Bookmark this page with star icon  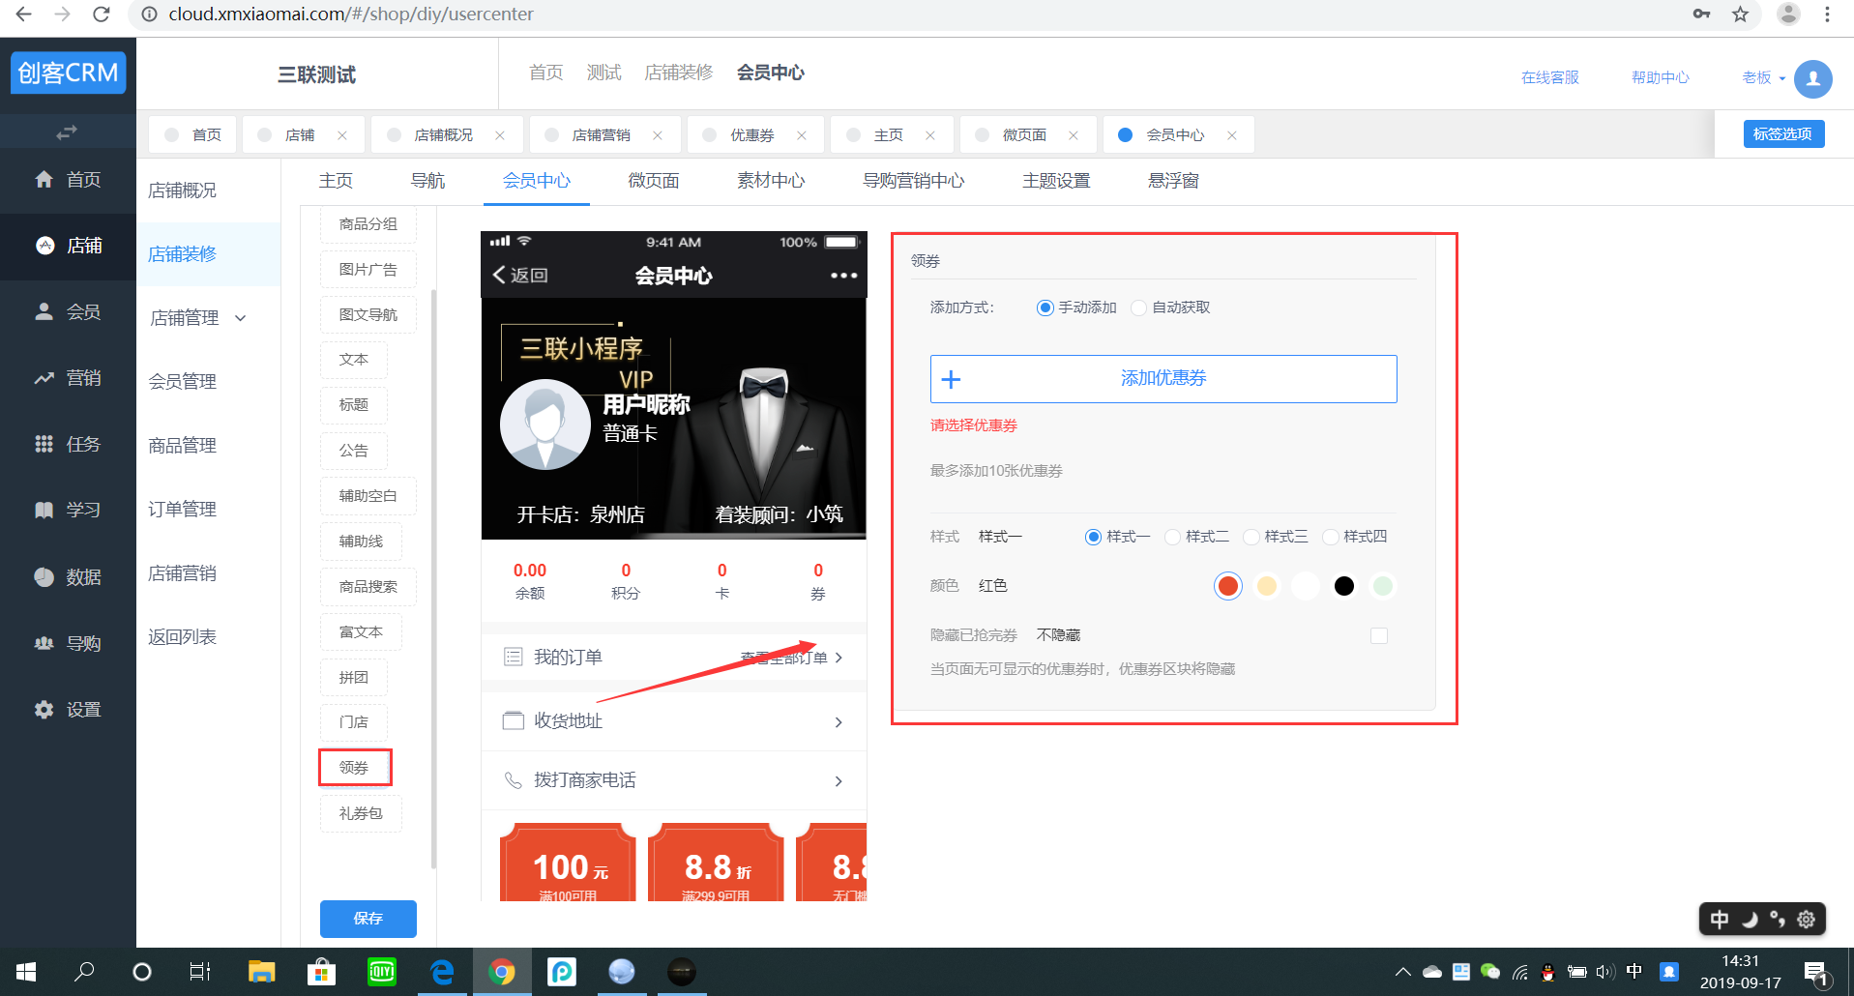(1741, 14)
